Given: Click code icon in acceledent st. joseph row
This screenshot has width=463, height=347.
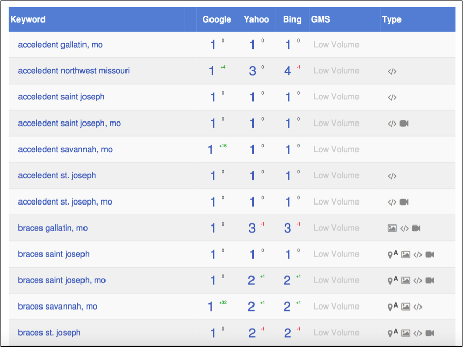Looking at the screenshot, I should point(392,176).
